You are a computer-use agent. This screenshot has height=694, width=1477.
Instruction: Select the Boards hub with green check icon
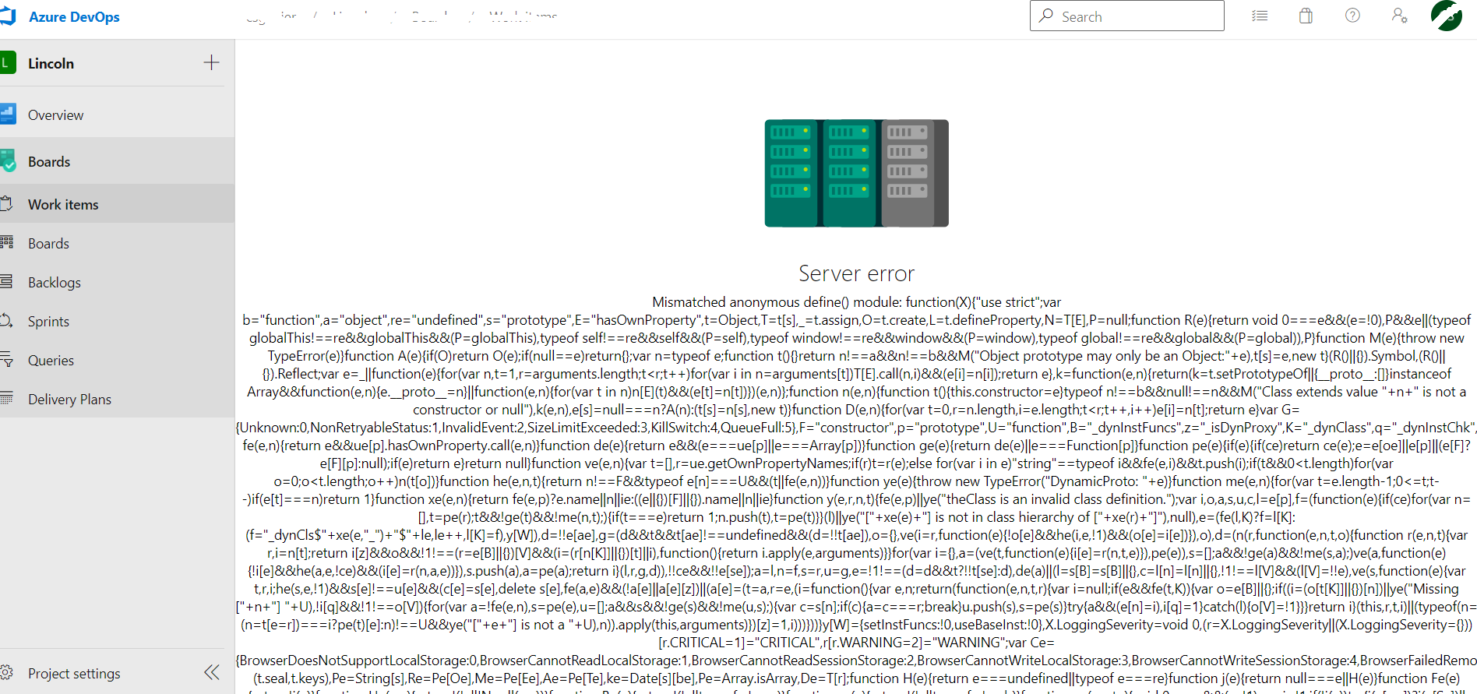coord(117,161)
